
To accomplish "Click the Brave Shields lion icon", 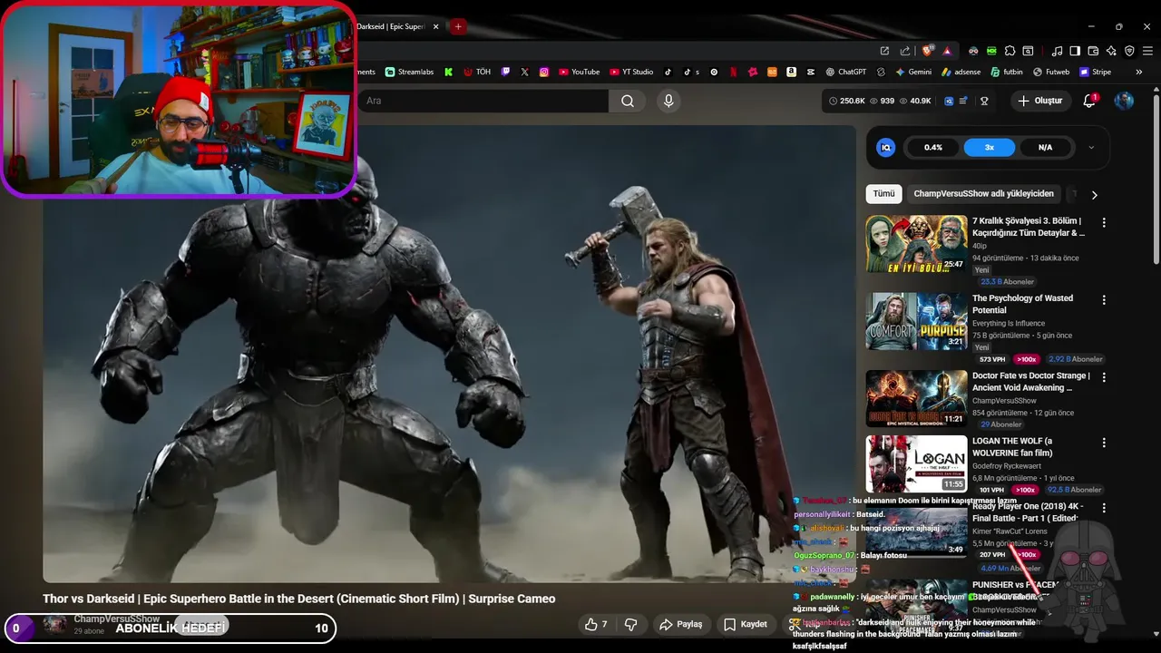I will click(x=927, y=51).
